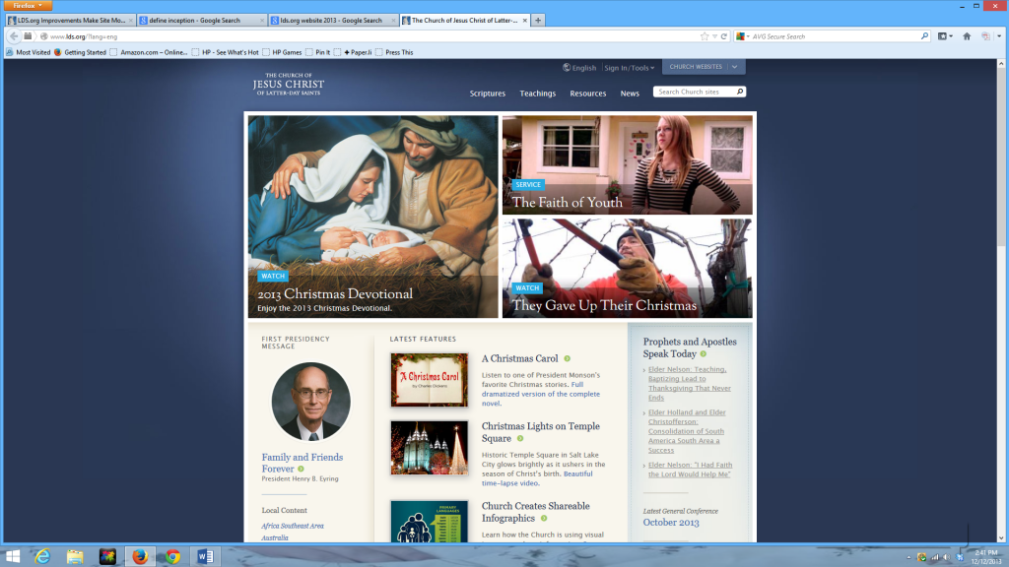Click the Windows Start button
The image size is (1009, 567).
point(14,555)
